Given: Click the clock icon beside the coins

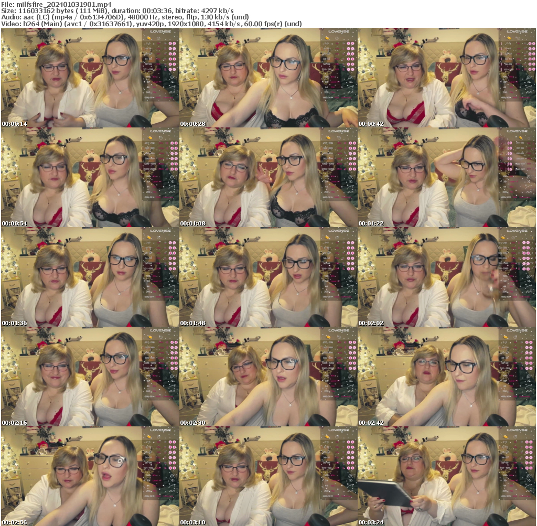Looking at the screenshot, I should [158, 38].
